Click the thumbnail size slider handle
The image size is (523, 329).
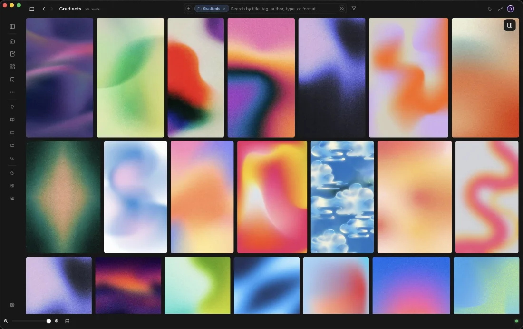click(48, 321)
